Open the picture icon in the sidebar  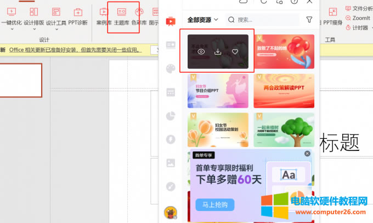pyautogui.click(x=171, y=162)
